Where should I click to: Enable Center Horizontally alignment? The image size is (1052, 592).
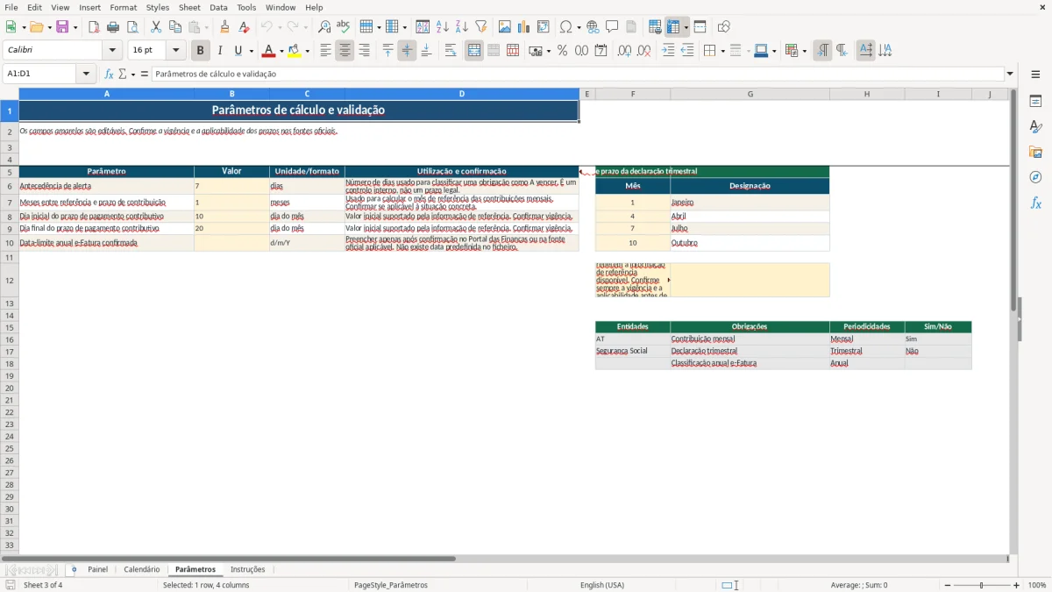click(x=345, y=51)
